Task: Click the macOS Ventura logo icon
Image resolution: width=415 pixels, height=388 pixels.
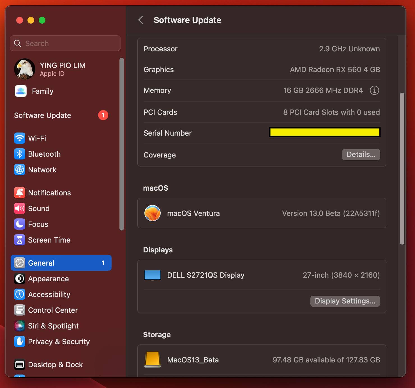Action: pos(153,213)
